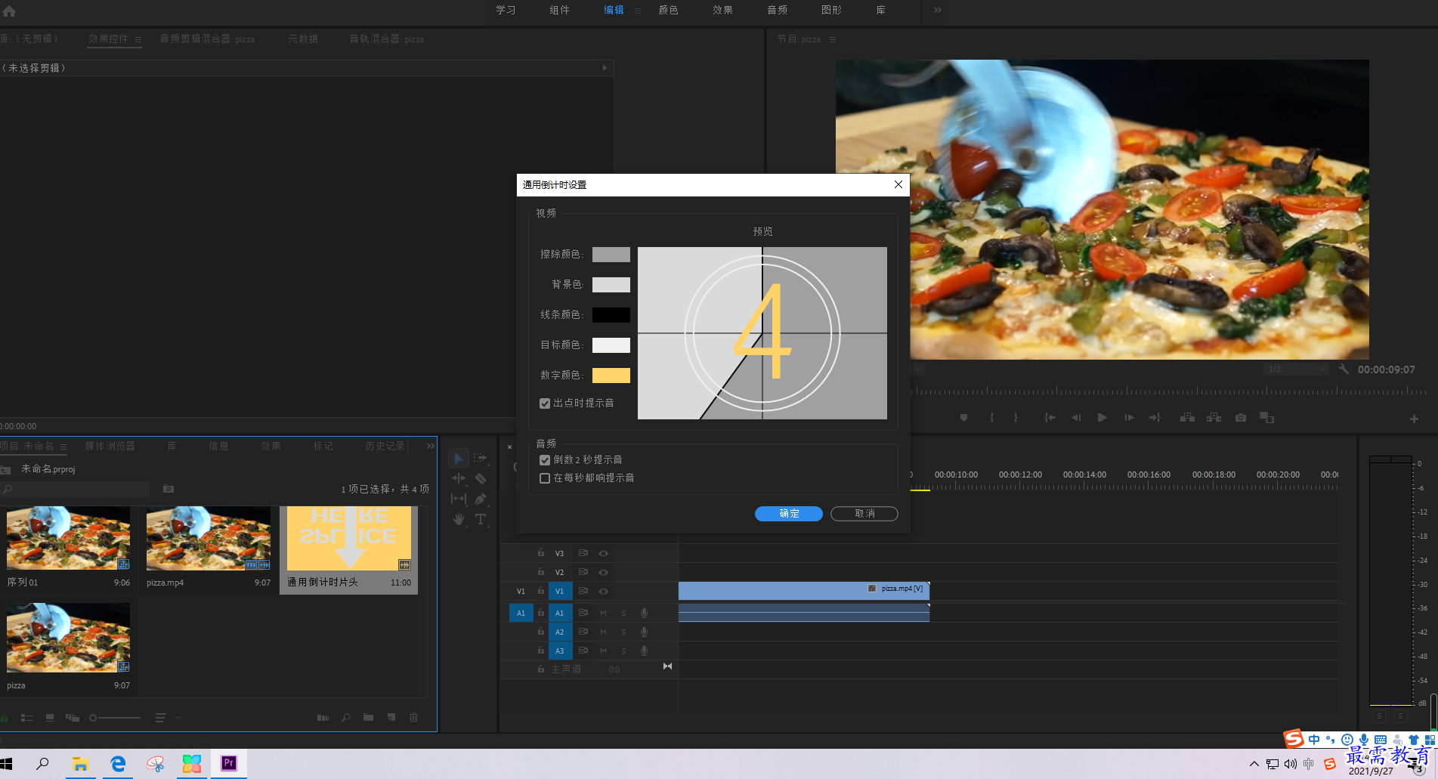Open the 媒体浏览器 tab
The height and width of the screenshot is (779, 1438).
[110, 446]
